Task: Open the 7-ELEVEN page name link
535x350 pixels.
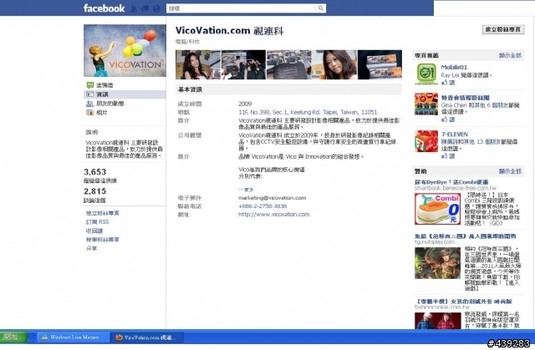Action: (x=455, y=134)
